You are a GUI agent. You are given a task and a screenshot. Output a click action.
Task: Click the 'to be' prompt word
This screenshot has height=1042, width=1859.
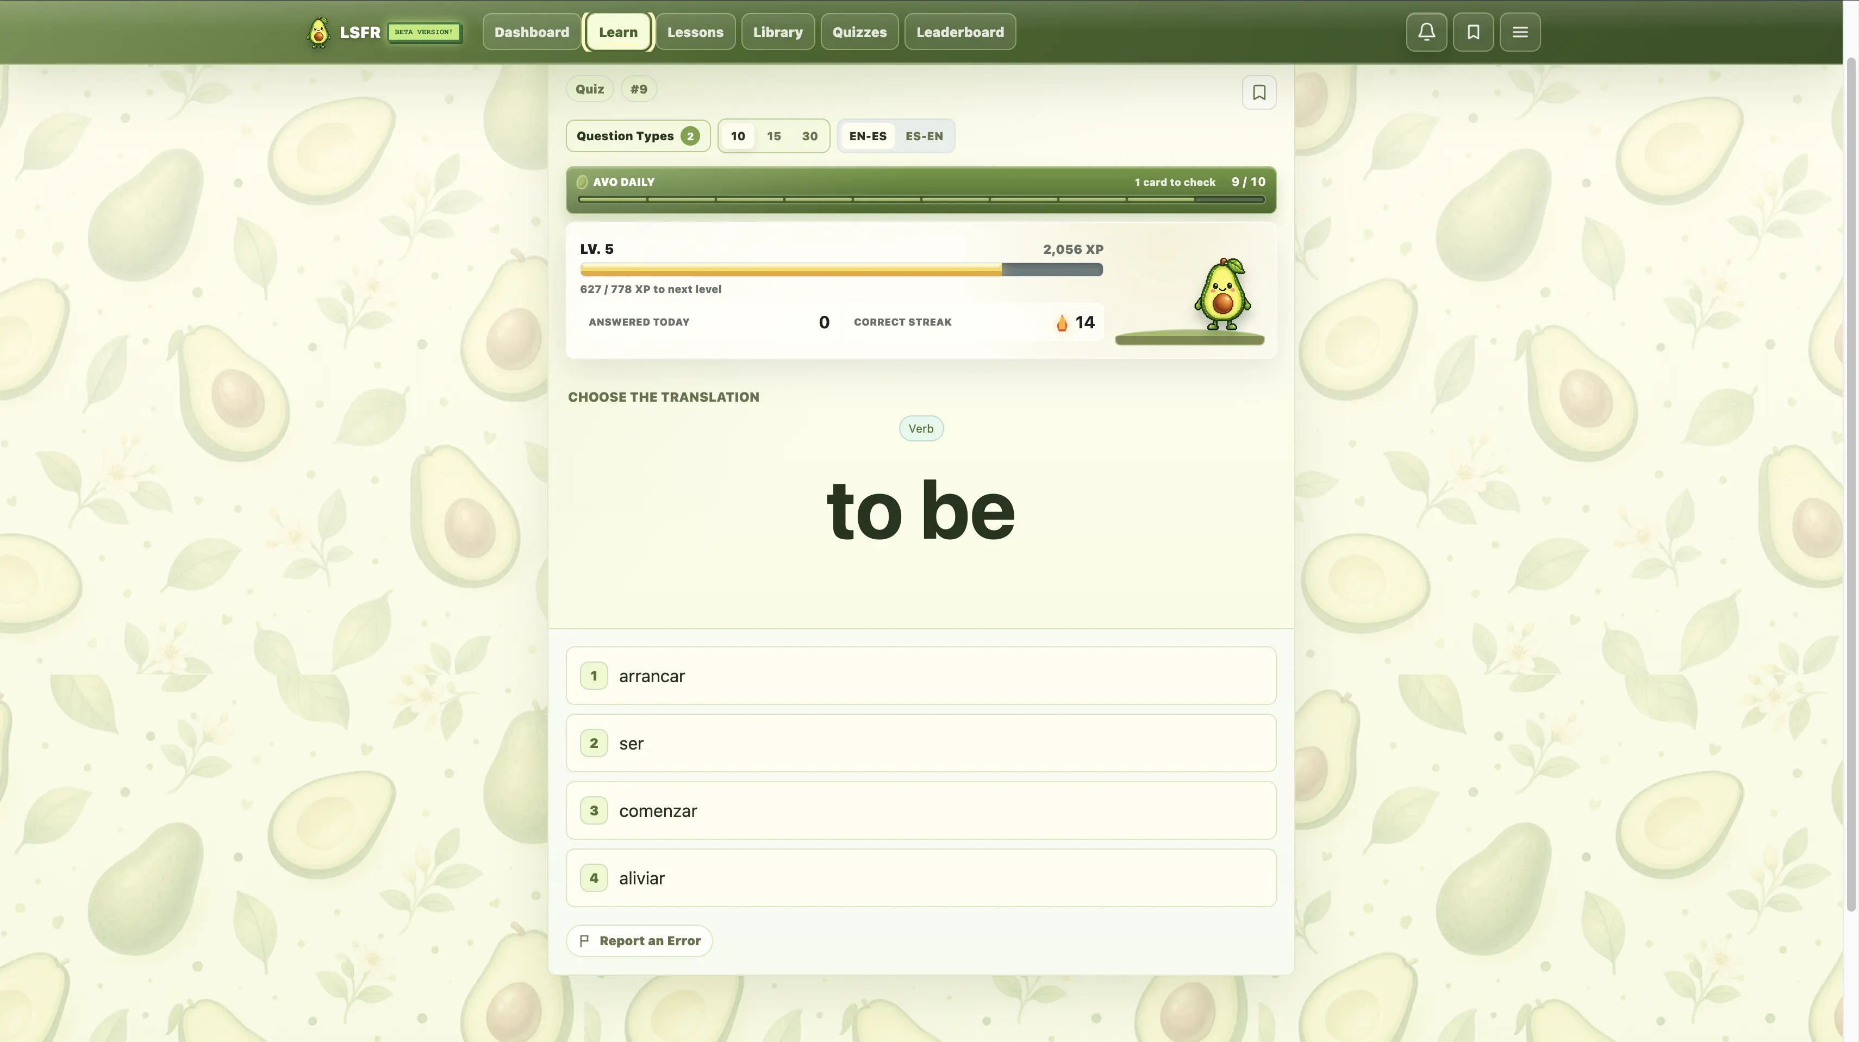(x=921, y=510)
